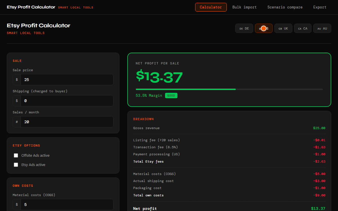This screenshot has width=338, height=211.
Task: Click the BREAKDOWN section heading
Action: pyautogui.click(x=144, y=119)
